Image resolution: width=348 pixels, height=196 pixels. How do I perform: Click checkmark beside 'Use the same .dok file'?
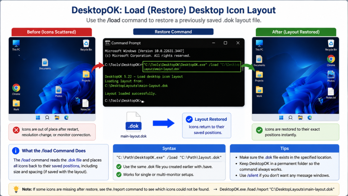(x=119, y=167)
